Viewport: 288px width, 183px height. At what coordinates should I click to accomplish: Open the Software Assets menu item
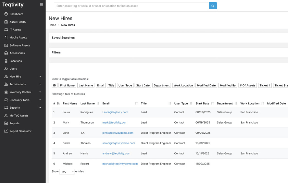click(20, 45)
